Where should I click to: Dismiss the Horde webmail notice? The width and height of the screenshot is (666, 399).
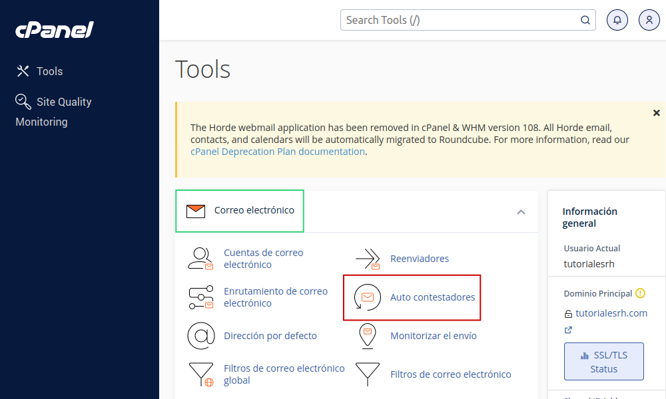pyautogui.click(x=656, y=113)
